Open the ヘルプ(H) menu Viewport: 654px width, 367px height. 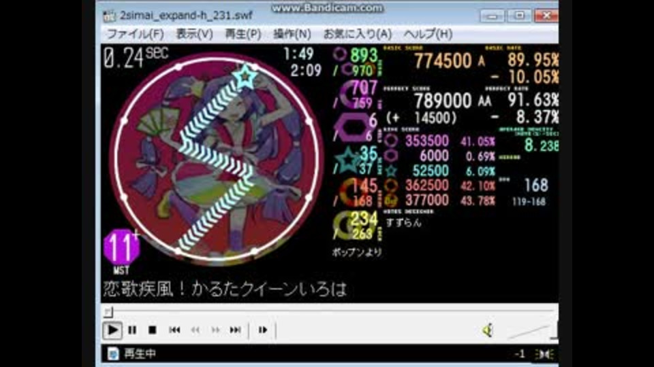point(428,34)
